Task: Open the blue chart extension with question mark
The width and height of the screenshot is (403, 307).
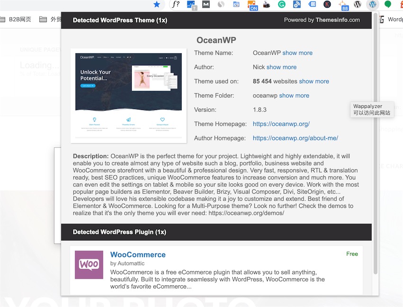Action: tap(191, 5)
